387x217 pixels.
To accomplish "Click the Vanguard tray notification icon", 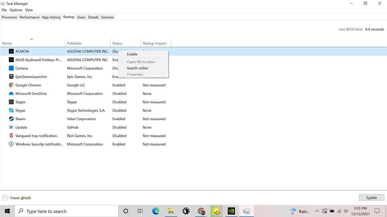I will 11,136.
